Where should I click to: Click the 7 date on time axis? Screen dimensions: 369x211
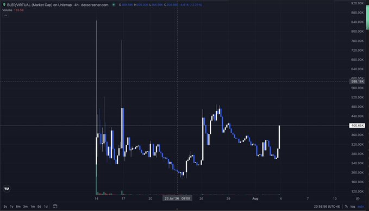point(308,198)
